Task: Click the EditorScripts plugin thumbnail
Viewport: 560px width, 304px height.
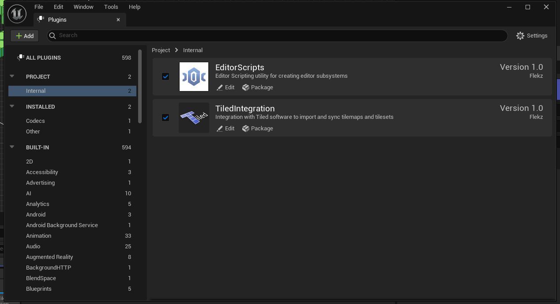Action: [194, 76]
